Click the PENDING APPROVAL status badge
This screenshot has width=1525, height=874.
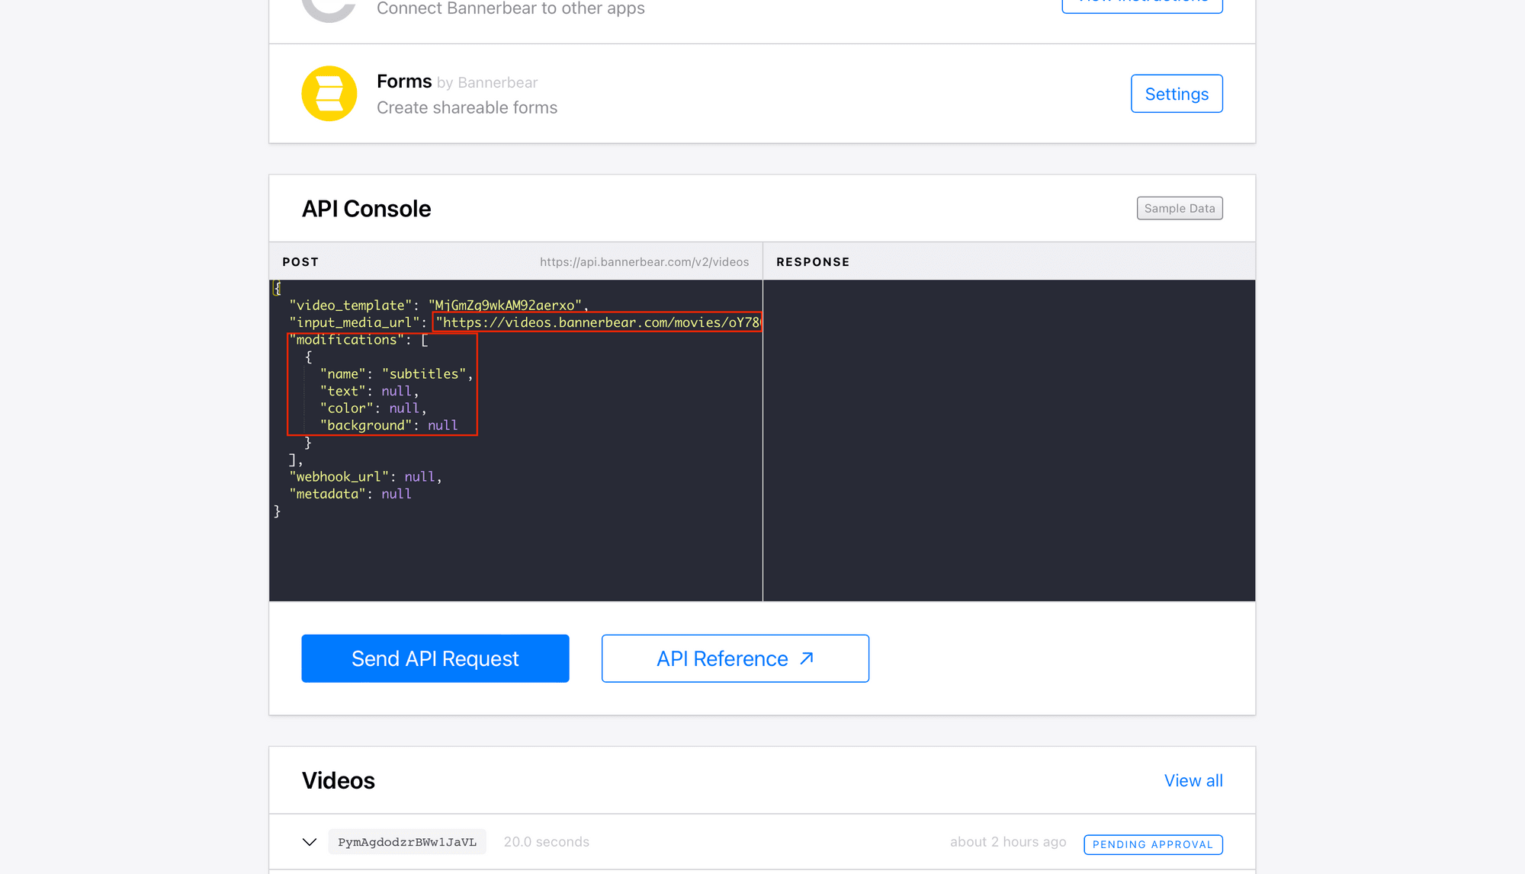click(x=1152, y=844)
